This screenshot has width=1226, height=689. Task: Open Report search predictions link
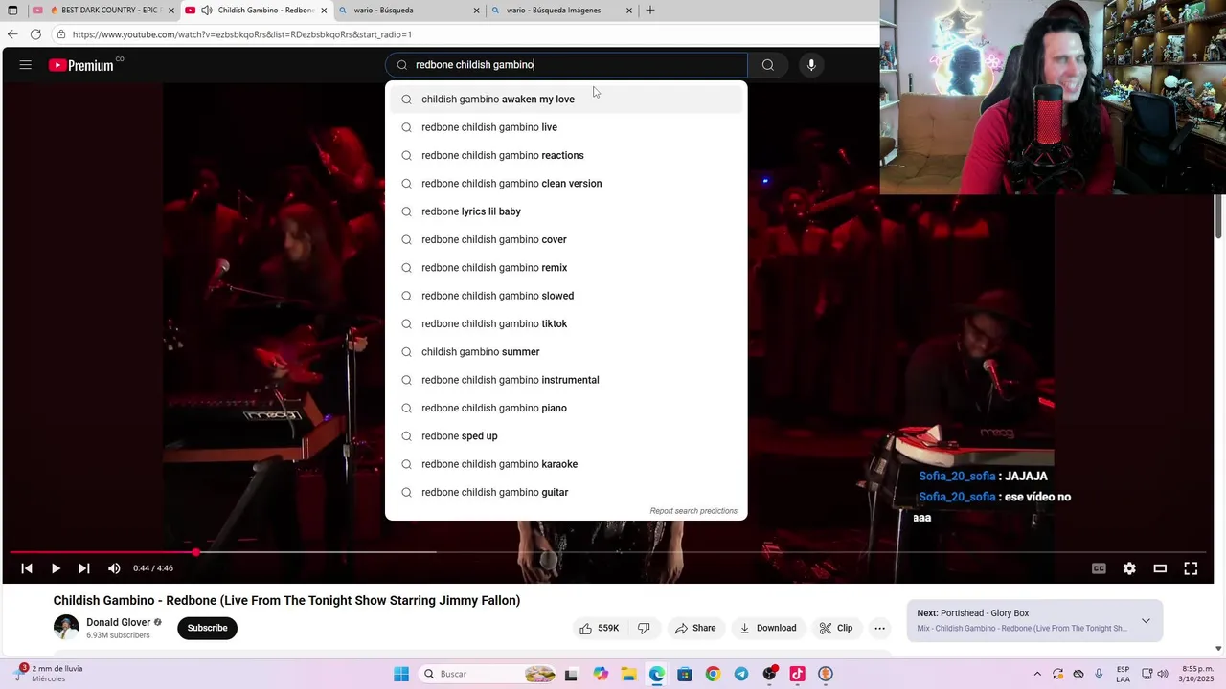(x=693, y=511)
